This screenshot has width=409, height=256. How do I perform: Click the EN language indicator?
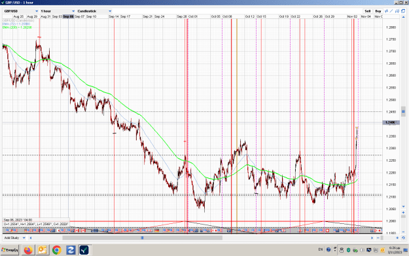point(320,249)
